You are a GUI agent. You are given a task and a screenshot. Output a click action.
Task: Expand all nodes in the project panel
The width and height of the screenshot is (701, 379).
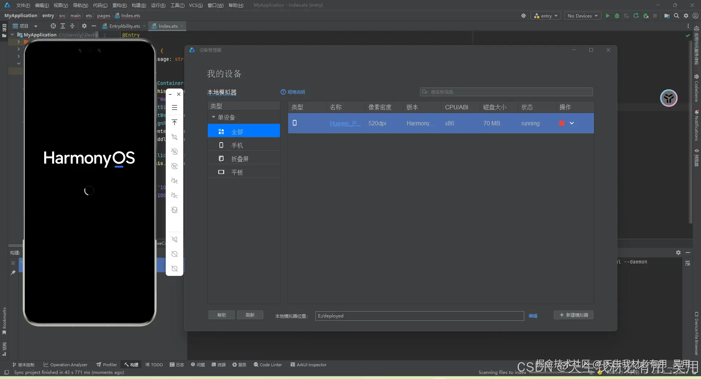pyautogui.click(x=63, y=26)
